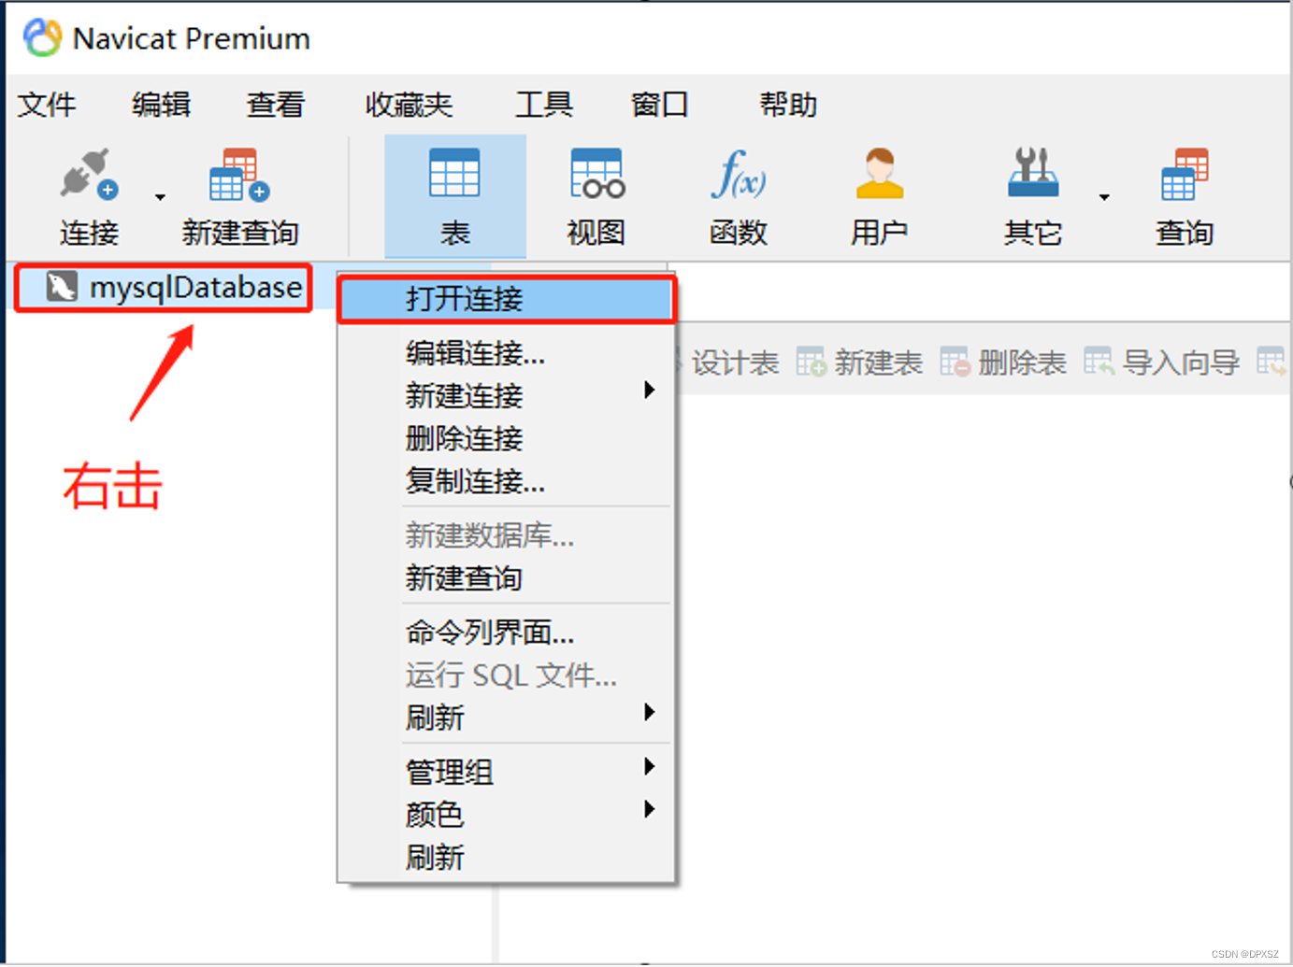This screenshot has height=967, width=1293.
Task: Open the View (视图) toolbar icon
Action: coord(596,174)
